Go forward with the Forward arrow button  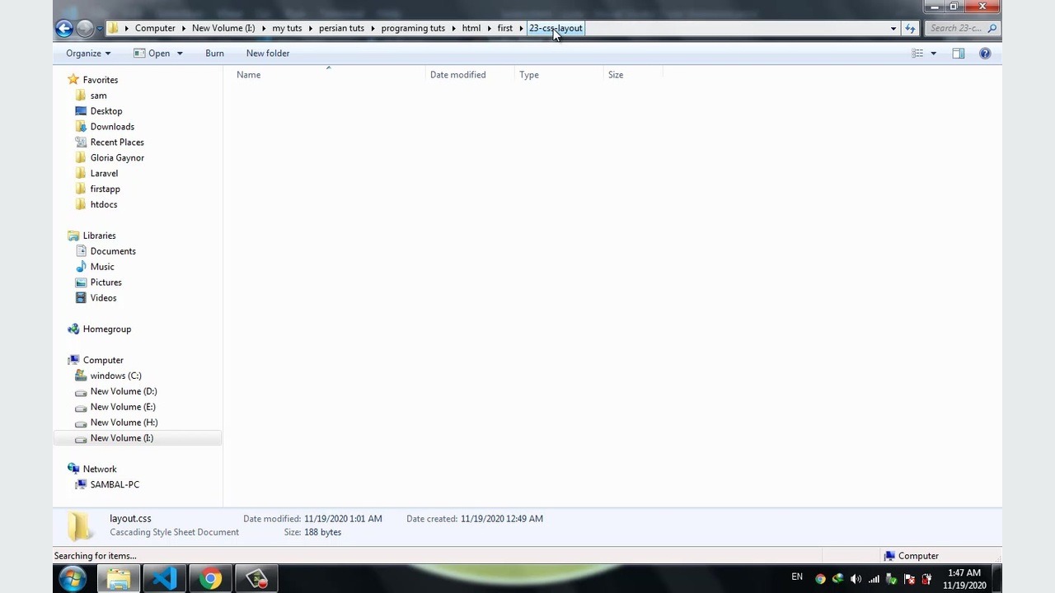[x=85, y=28]
